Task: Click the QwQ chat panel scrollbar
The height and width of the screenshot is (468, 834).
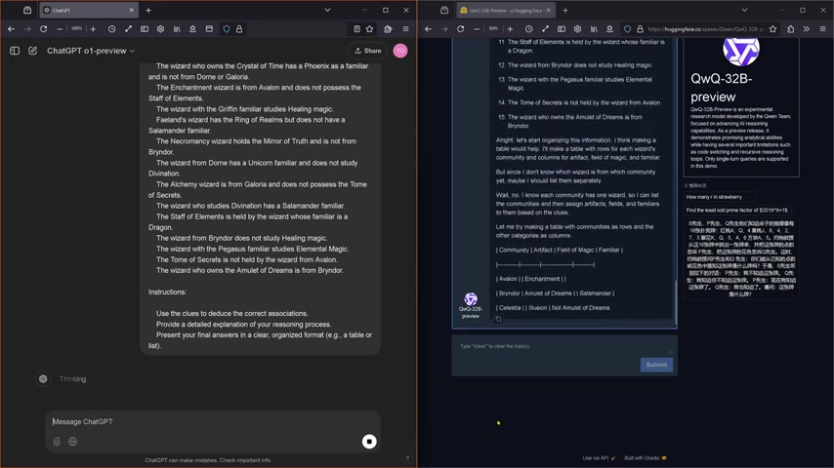Action: (x=676, y=301)
